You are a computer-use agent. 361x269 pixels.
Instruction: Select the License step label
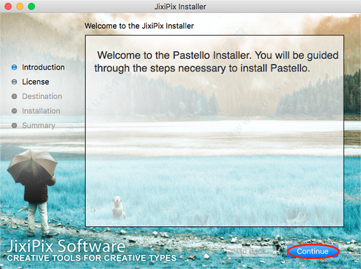[35, 82]
